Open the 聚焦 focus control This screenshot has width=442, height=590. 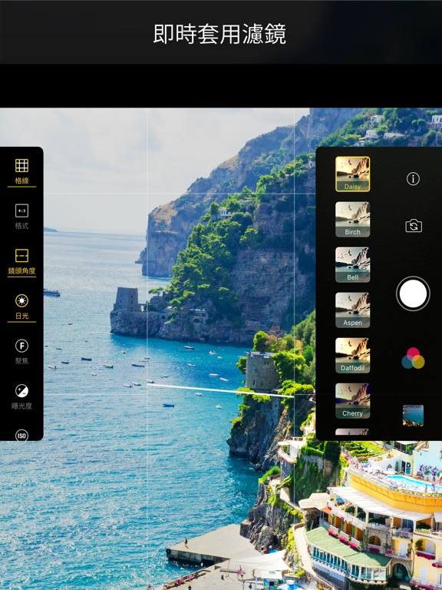[21, 346]
